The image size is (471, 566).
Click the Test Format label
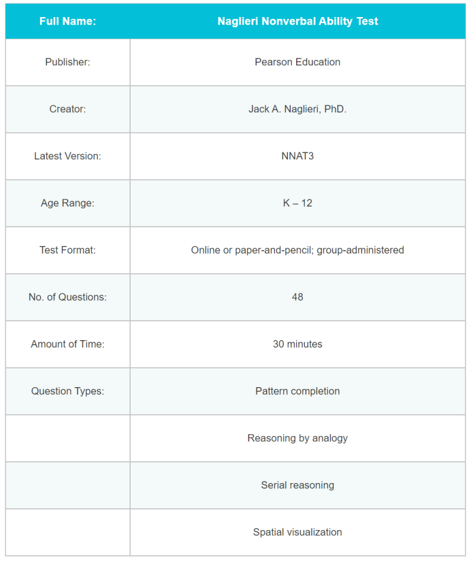click(68, 250)
